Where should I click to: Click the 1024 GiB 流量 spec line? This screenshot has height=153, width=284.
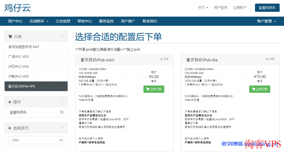pos(201,81)
